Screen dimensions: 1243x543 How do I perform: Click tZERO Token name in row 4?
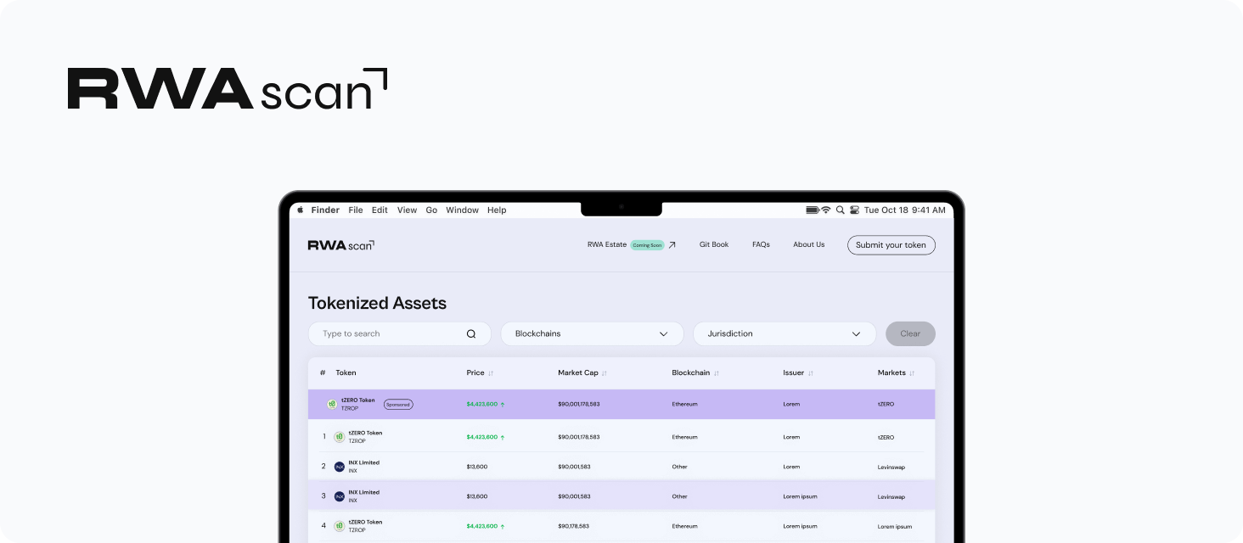365,523
